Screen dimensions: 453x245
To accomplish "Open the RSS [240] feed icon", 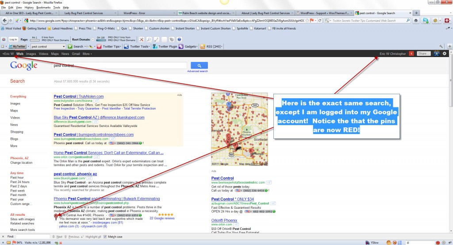I will (203, 46).
